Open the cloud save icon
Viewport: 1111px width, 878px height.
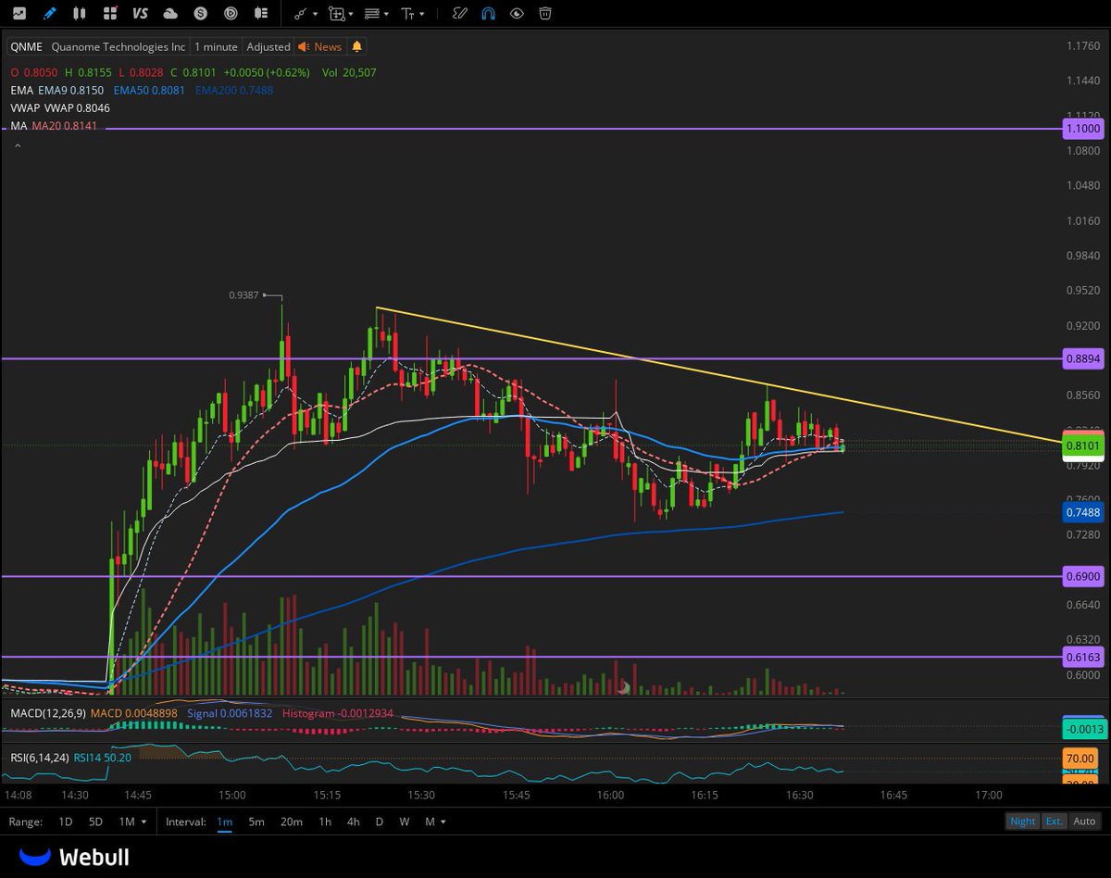(x=170, y=13)
